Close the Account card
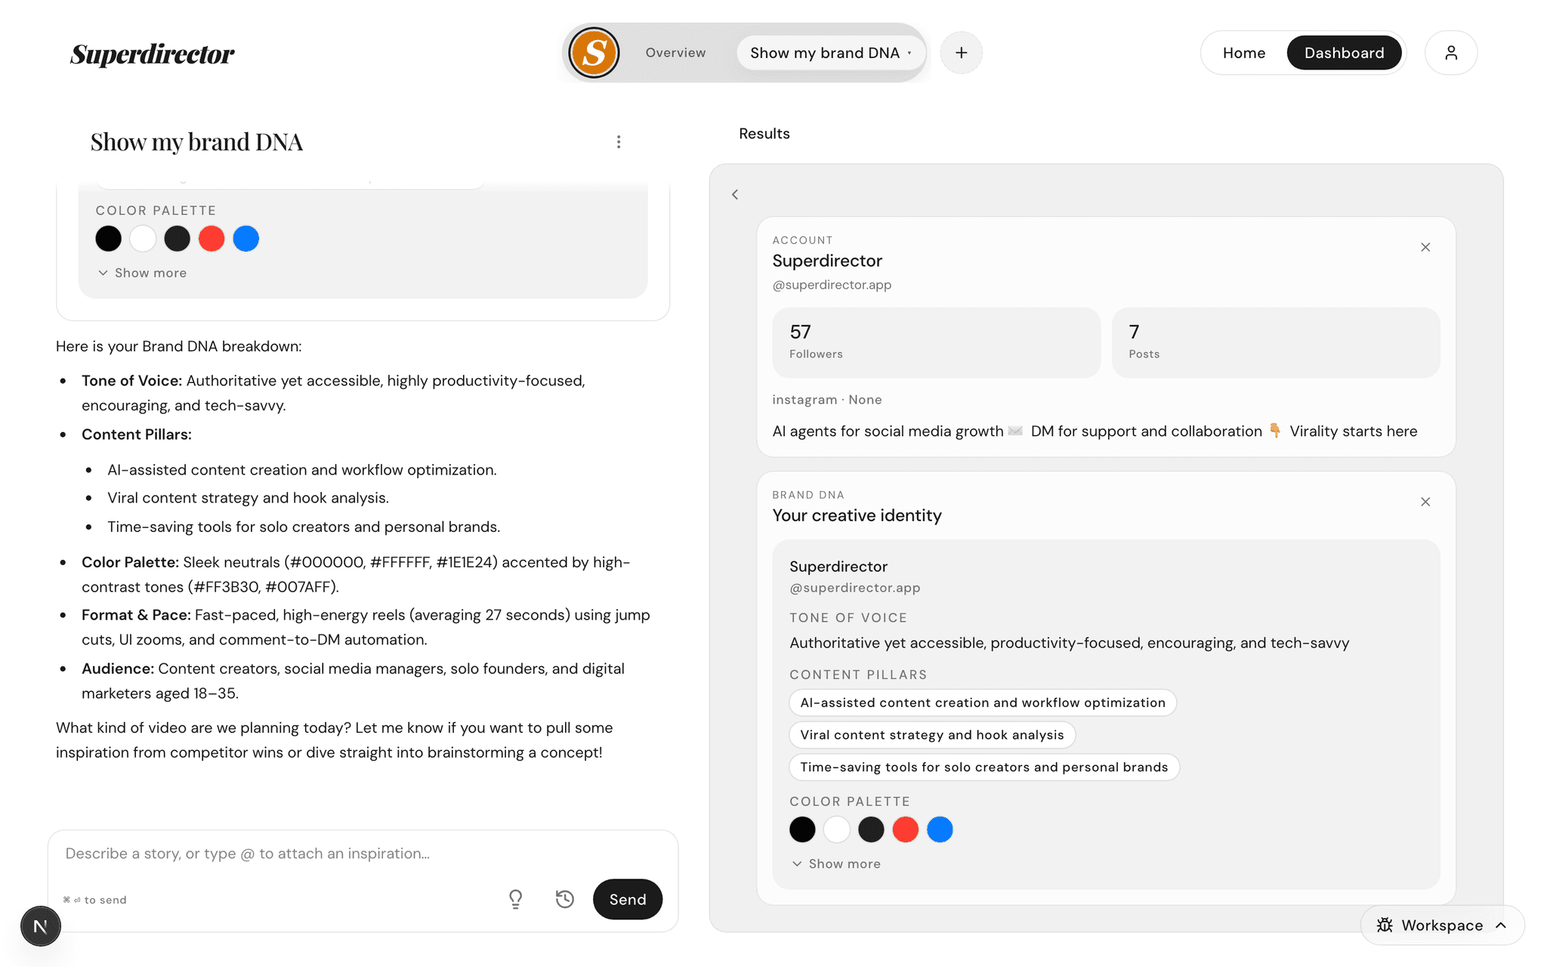 [x=1425, y=247]
